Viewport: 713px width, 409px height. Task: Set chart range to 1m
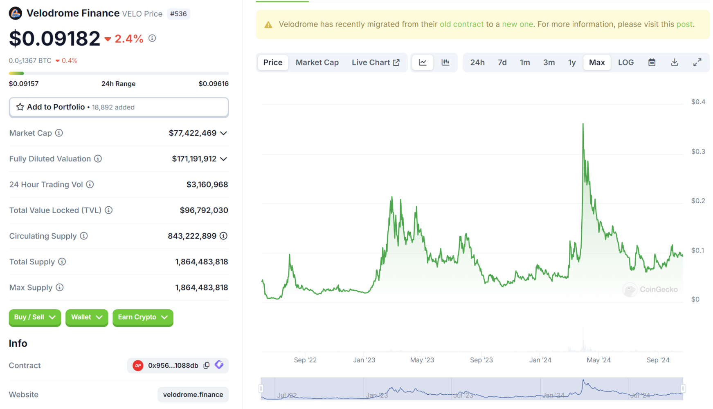(525, 63)
